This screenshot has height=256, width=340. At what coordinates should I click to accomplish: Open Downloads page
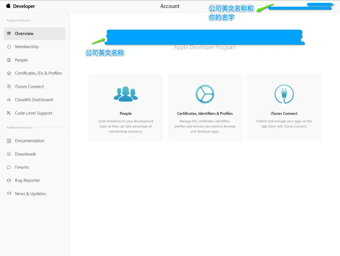25,154
